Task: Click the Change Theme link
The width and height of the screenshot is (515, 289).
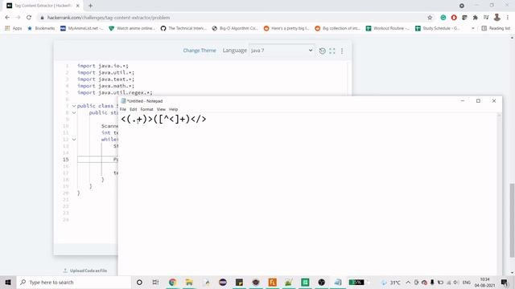Action: [200, 51]
